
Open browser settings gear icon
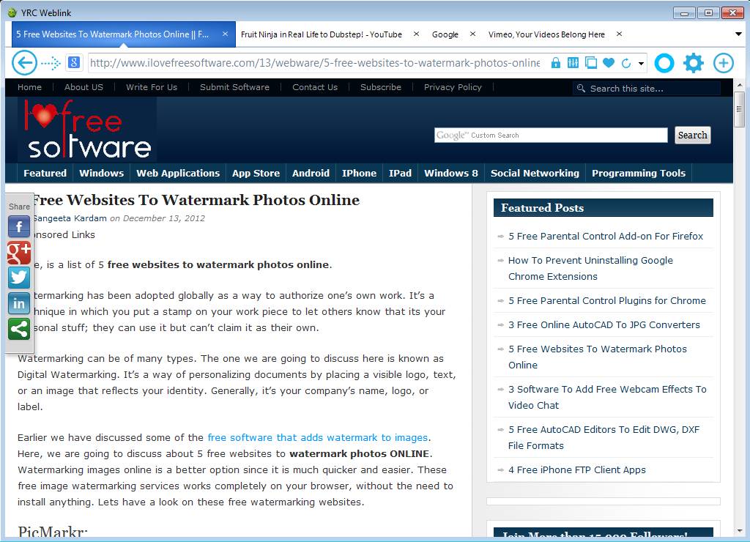point(694,63)
